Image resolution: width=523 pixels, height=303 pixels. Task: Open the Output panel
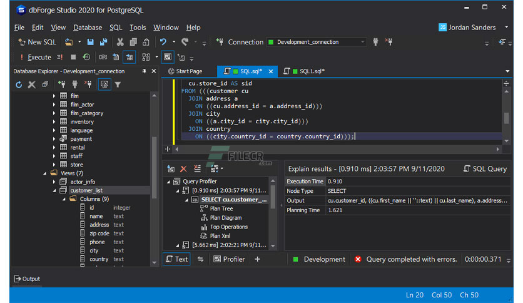click(27, 279)
